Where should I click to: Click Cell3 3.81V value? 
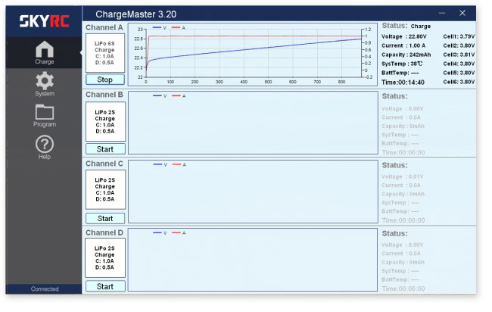pos(459,55)
